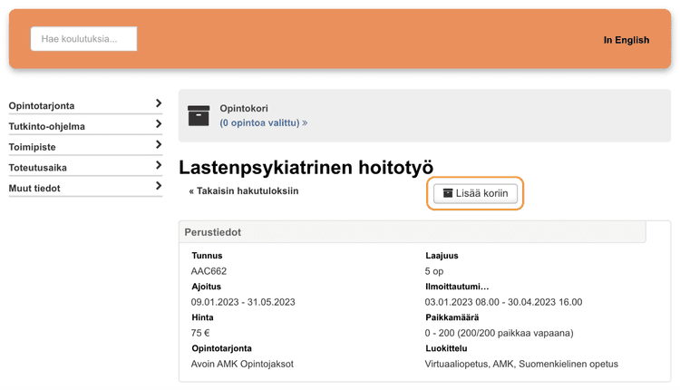
Task: Go back via Takaisin hakutuloksiin link
Action: click(x=244, y=190)
